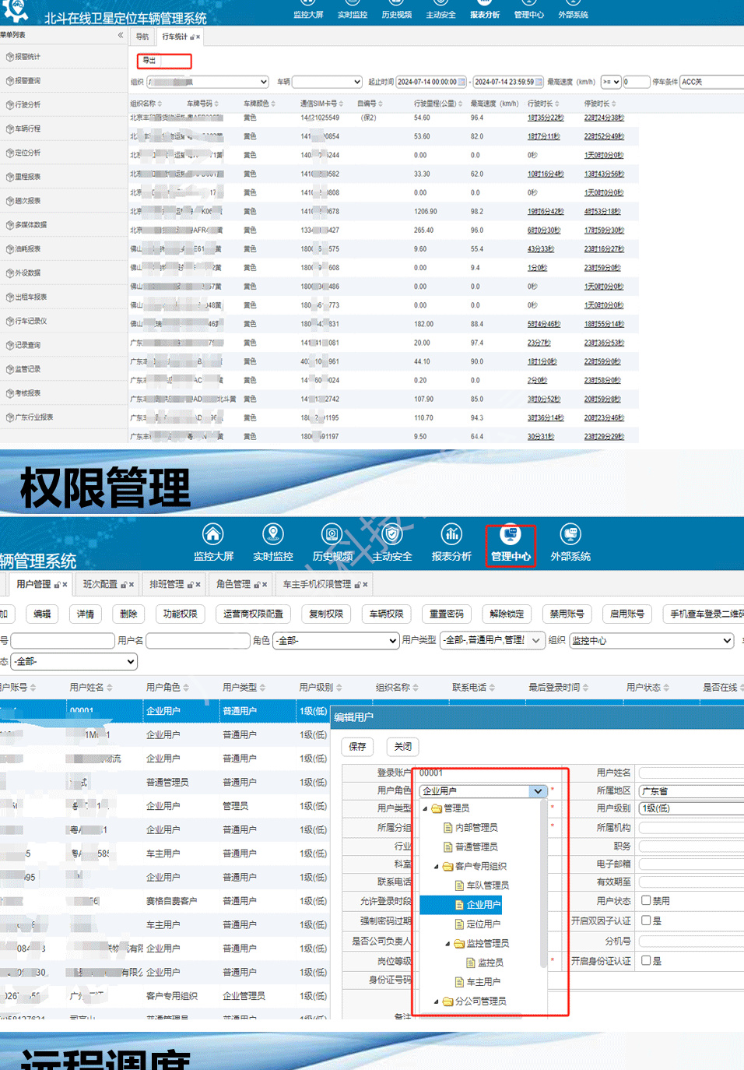Open 报表分析 via its bar chart icon
Image resolution: width=744 pixels, height=1070 pixels.
[x=451, y=534]
